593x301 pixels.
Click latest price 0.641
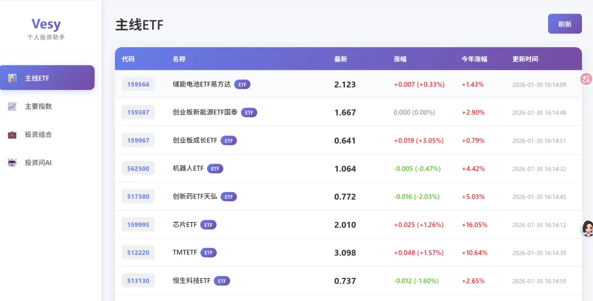(x=345, y=140)
